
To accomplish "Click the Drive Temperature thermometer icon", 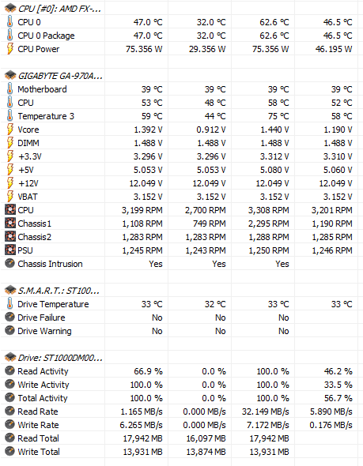I will point(9,304).
